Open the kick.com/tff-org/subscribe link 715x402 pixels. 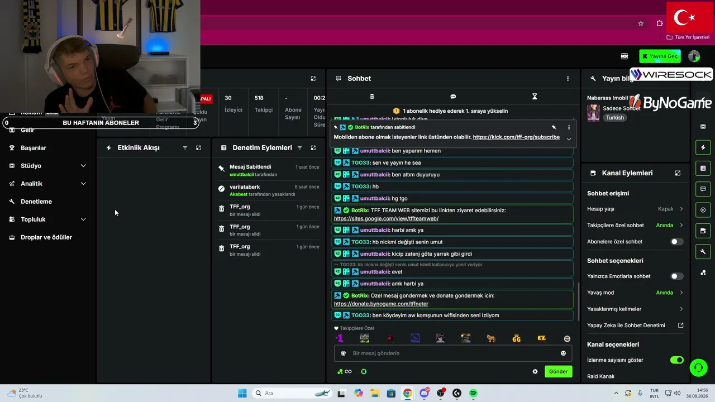[x=516, y=137]
